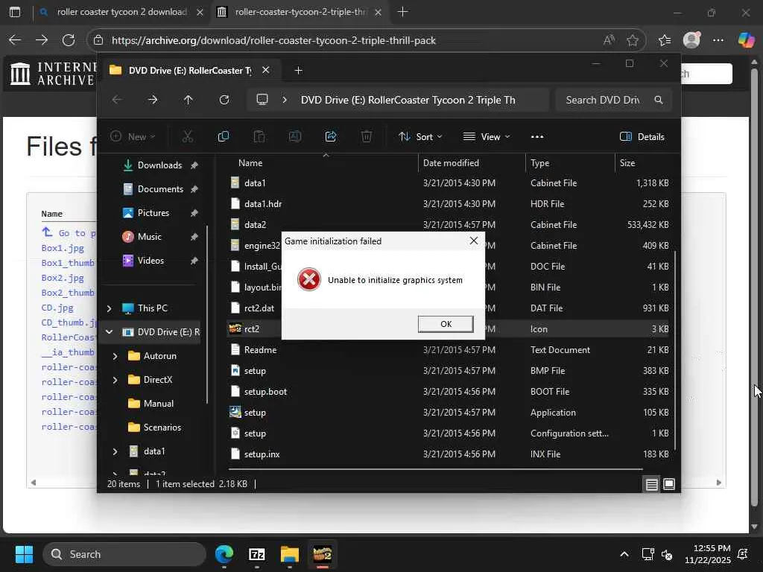The height and width of the screenshot is (572, 763).
Task: Select the setup.boot file
Action: click(449, 392)
